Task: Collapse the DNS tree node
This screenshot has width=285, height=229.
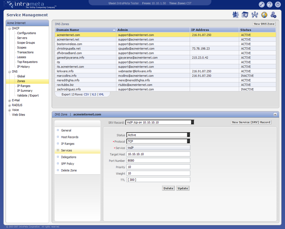Action: coord(10,72)
